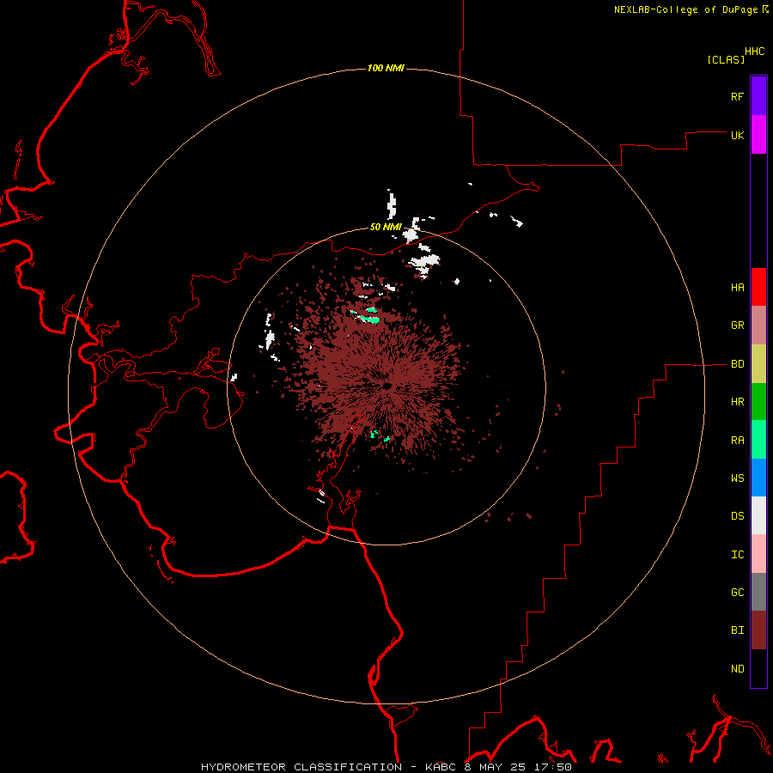Click the 'RF' legend label
773x773 pixels.
tap(737, 96)
